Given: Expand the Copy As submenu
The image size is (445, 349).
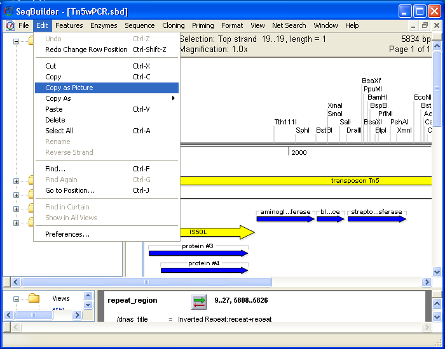Looking at the screenshot, I should [x=107, y=98].
